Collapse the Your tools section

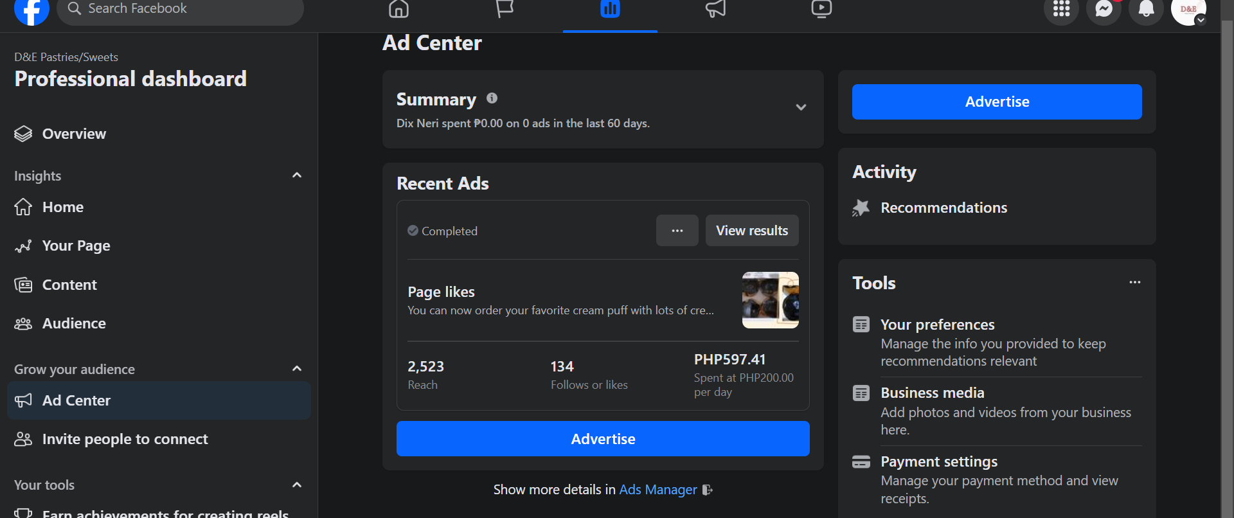[x=297, y=485]
